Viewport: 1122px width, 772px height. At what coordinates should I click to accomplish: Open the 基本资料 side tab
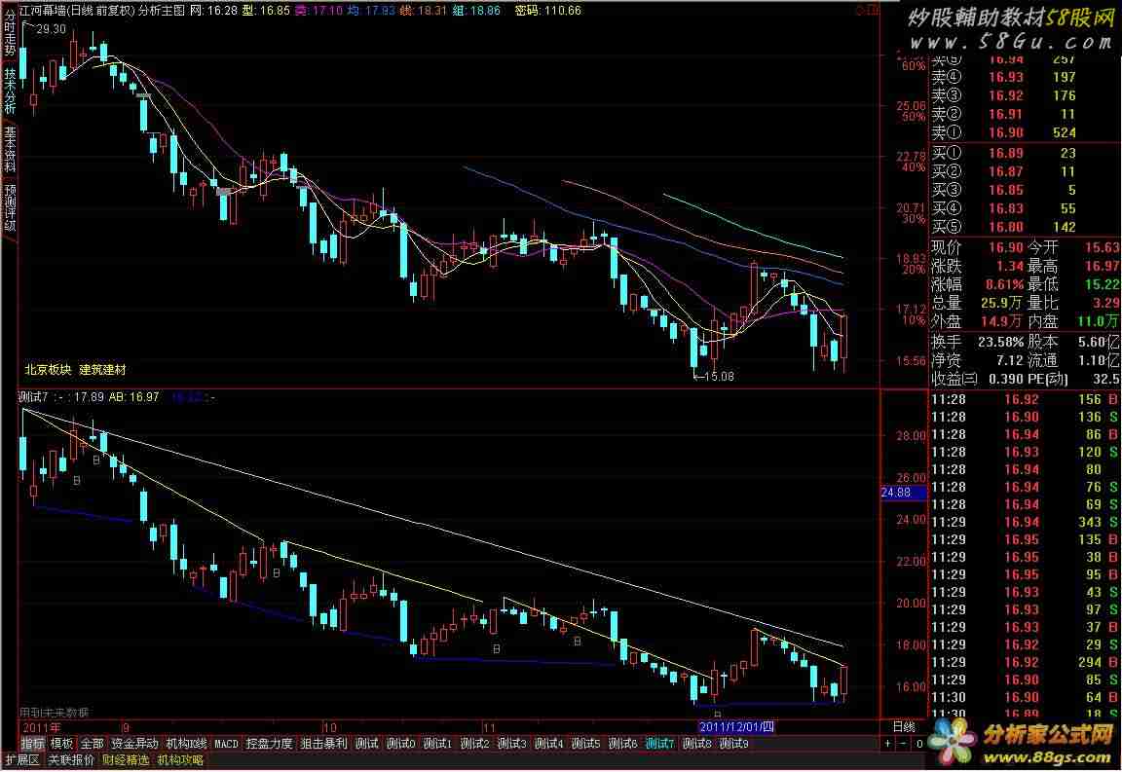pos(10,149)
